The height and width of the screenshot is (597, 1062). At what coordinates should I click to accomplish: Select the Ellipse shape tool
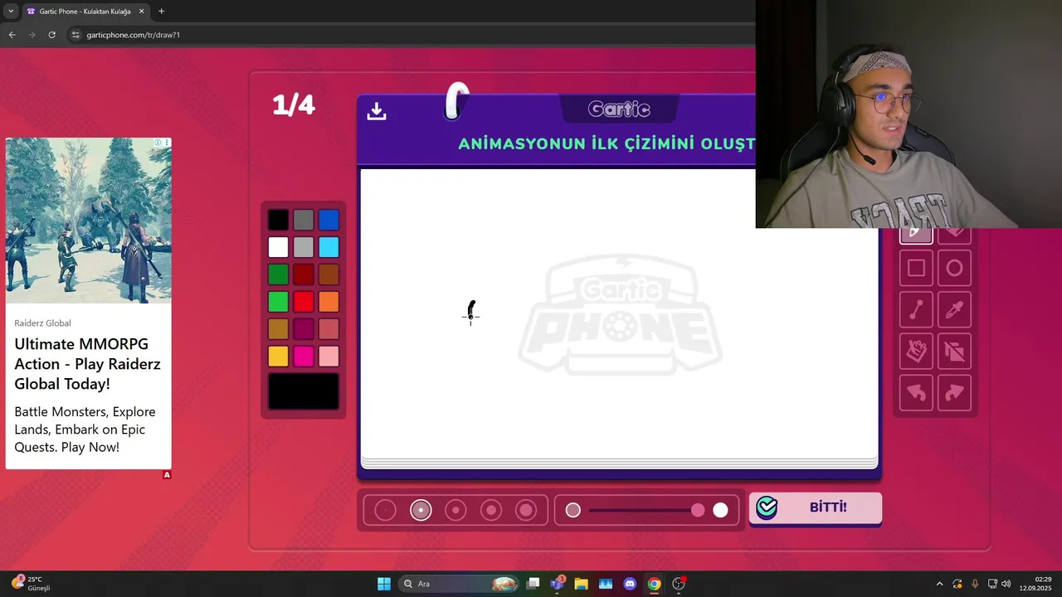pyautogui.click(x=954, y=268)
